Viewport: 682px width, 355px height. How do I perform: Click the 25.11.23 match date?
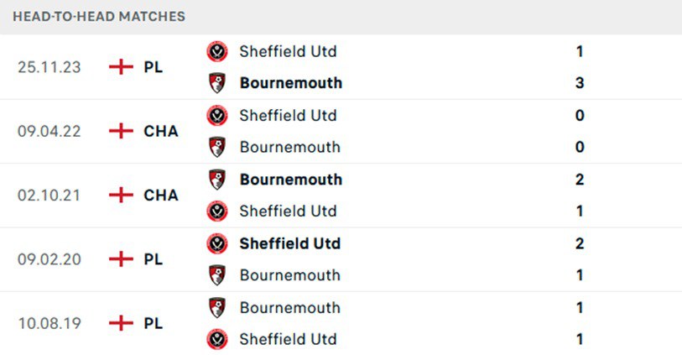[x=49, y=67]
